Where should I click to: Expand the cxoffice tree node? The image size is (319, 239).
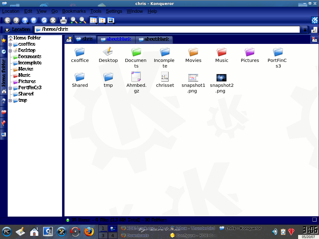coord(10,45)
